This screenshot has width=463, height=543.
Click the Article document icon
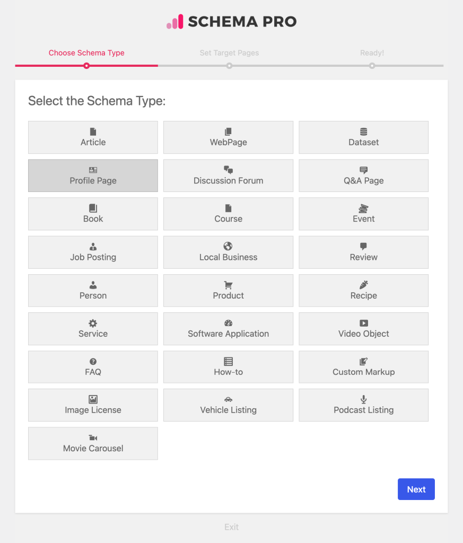pos(93,132)
